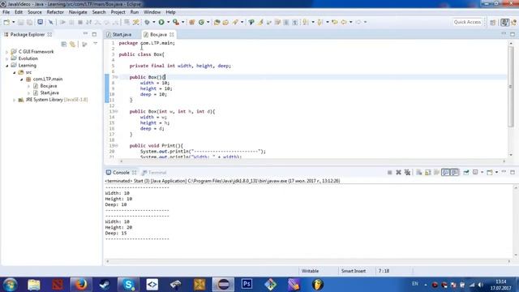
Task: Toggle fold marker at line 13 constructor
Action: point(116,112)
